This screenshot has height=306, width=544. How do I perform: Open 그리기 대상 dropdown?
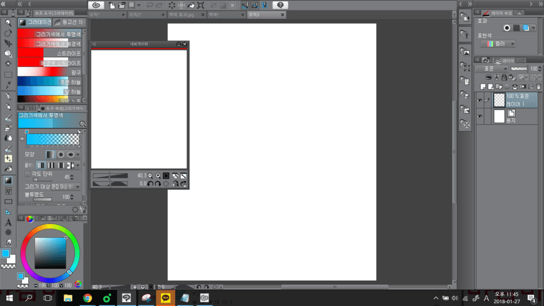click(66, 186)
